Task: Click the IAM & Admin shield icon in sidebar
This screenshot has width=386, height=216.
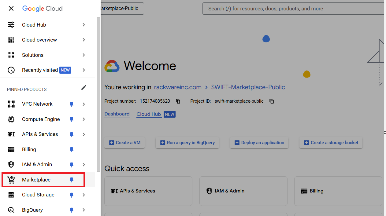Action: click(11, 164)
